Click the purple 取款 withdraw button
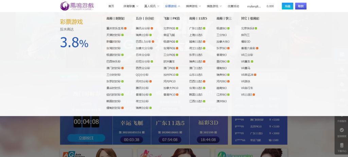Viewport: 348px width, 157px height. (x=300, y=6)
